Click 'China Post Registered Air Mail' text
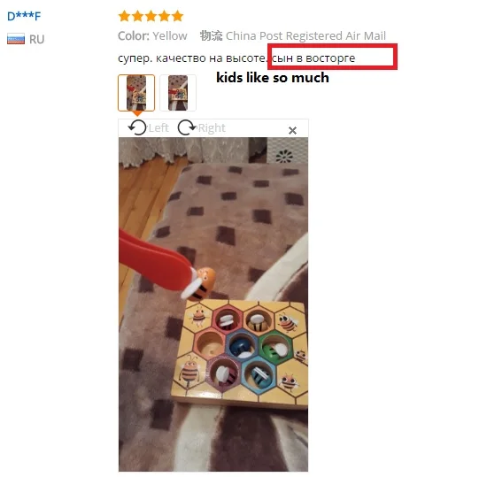This screenshot has height=477, width=487. coord(305,36)
